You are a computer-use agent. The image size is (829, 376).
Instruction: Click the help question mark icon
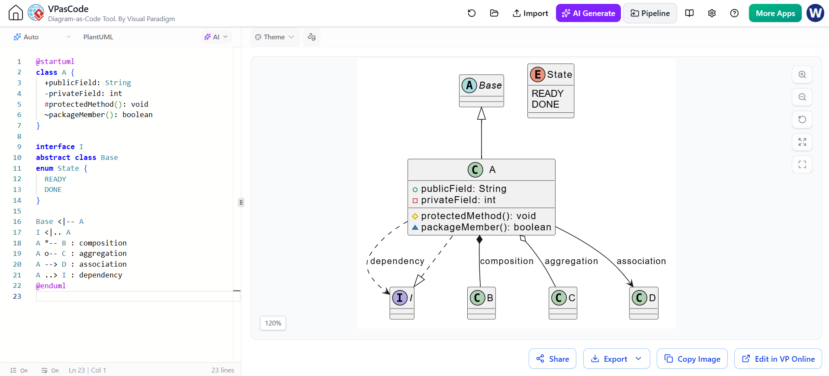point(734,13)
